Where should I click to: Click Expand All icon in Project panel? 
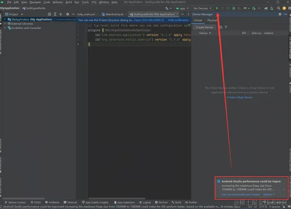[55, 14]
